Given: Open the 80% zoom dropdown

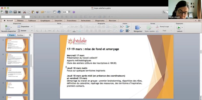Looking at the screenshot, I should pos(69,12).
